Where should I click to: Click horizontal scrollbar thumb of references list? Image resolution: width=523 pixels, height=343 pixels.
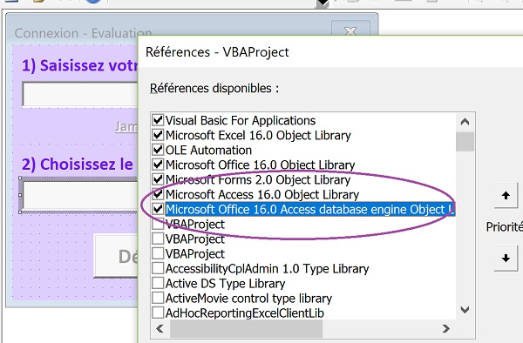click(246, 329)
